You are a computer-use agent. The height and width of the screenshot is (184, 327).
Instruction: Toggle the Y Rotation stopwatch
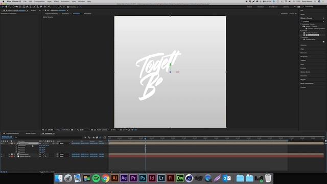click(x=16, y=150)
